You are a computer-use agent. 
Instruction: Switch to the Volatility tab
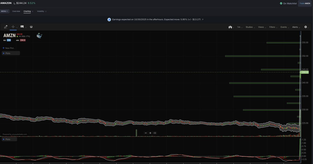point(40,11)
